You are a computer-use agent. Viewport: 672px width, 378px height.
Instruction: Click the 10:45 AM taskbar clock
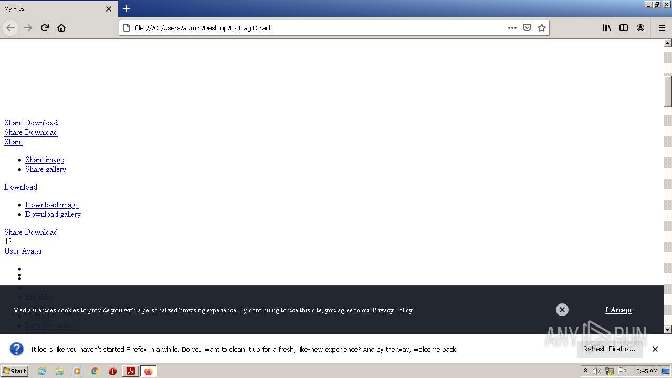point(645,371)
